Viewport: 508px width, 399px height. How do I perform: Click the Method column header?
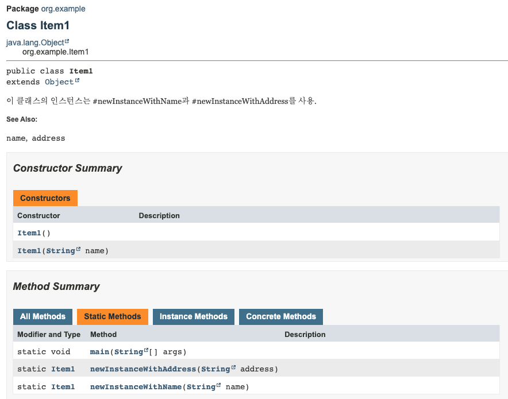[103, 334]
